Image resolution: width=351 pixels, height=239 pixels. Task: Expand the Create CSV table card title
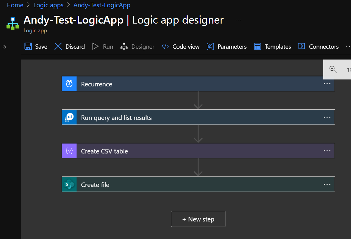click(104, 151)
